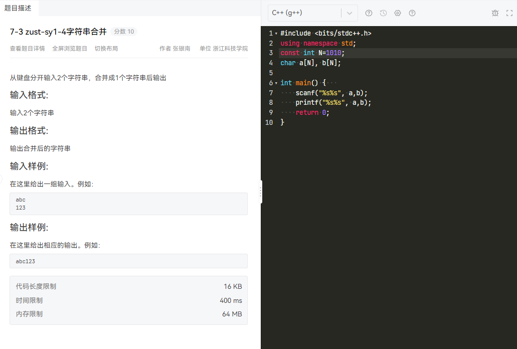517x349 pixels.
Task: Click the bug debug icon
Action: coord(495,13)
